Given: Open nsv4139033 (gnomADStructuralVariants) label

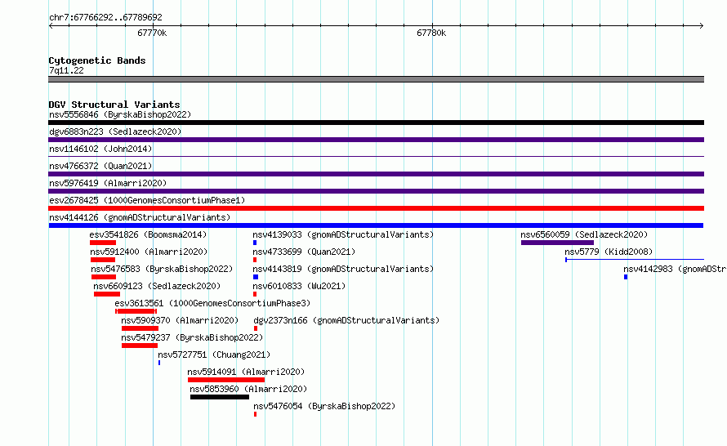Looking at the screenshot, I should (x=343, y=234).
